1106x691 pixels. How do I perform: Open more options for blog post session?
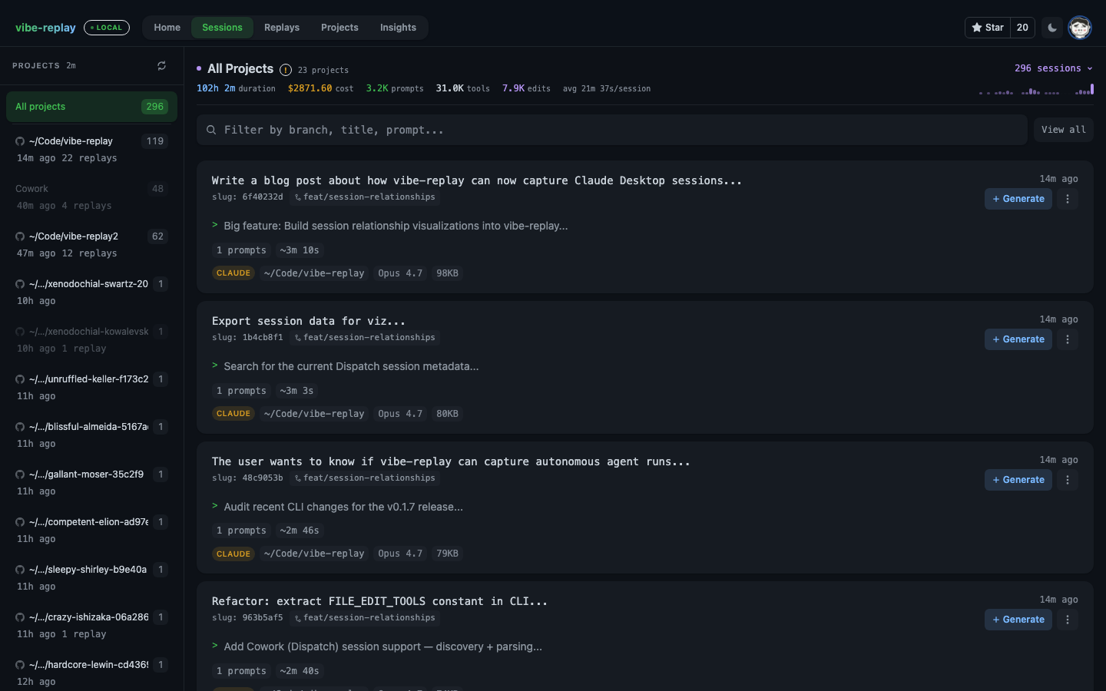point(1068,199)
